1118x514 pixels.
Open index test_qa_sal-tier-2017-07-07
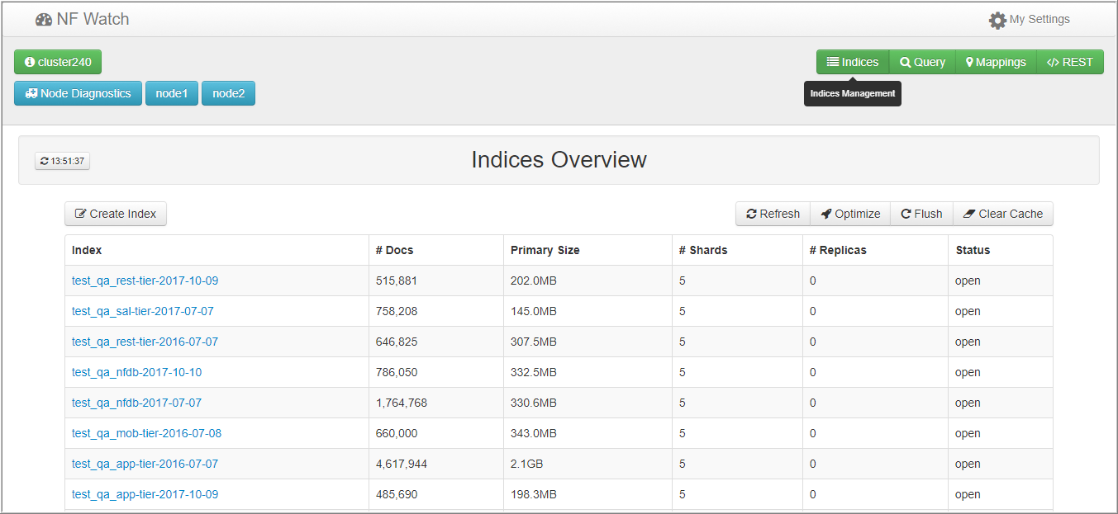(143, 311)
